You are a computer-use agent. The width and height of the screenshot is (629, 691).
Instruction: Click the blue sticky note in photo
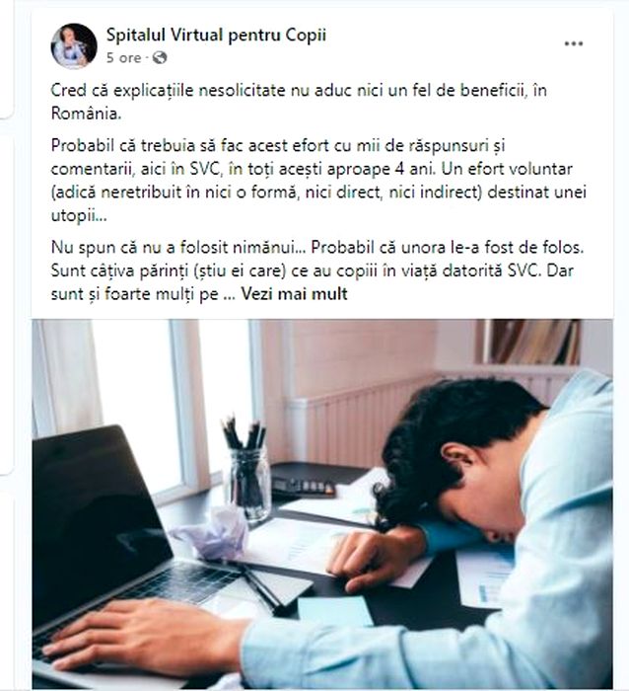click(x=335, y=611)
